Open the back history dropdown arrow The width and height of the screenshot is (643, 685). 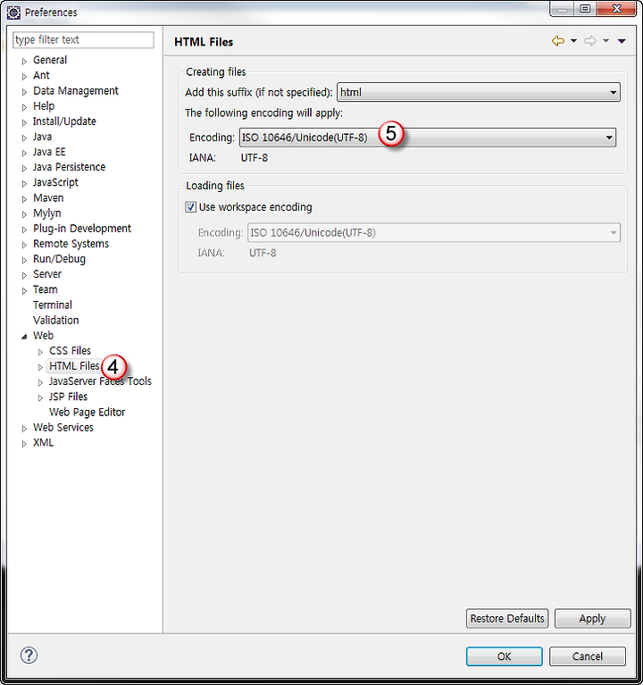[573, 41]
